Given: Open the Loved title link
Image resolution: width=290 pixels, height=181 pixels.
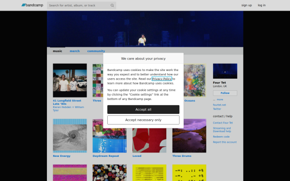Looking at the screenshot, I should point(137,156).
